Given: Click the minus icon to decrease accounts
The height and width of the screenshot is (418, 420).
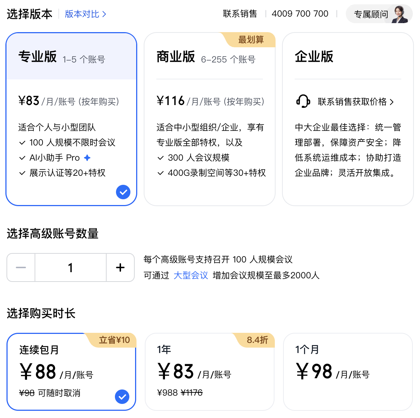Looking at the screenshot, I should tap(21, 267).
